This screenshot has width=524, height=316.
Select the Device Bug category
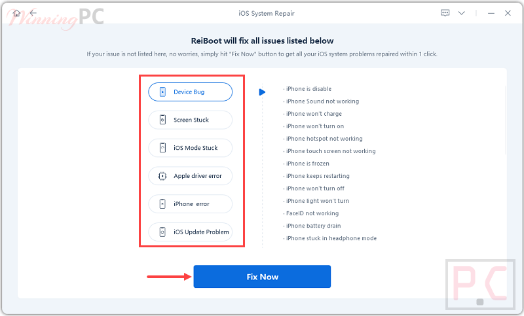191,92
